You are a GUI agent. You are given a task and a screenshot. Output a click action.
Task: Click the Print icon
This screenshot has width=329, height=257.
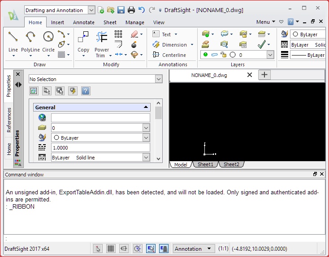coord(131,10)
